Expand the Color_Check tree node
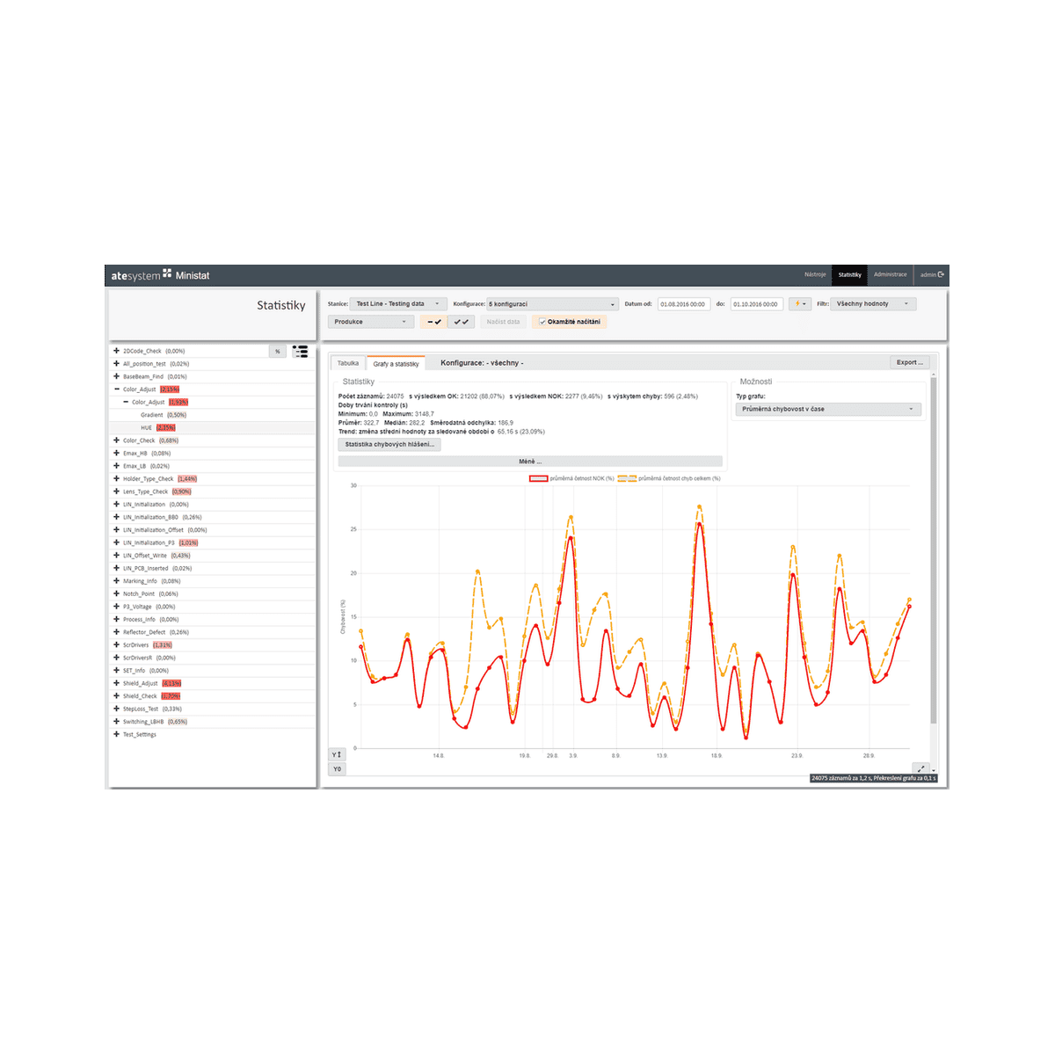This screenshot has height=1055, width=1055. 116,440
